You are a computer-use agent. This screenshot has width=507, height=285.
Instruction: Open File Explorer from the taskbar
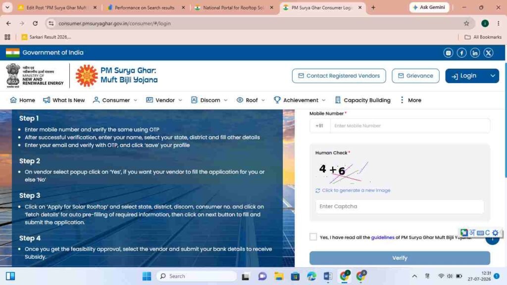(279, 276)
